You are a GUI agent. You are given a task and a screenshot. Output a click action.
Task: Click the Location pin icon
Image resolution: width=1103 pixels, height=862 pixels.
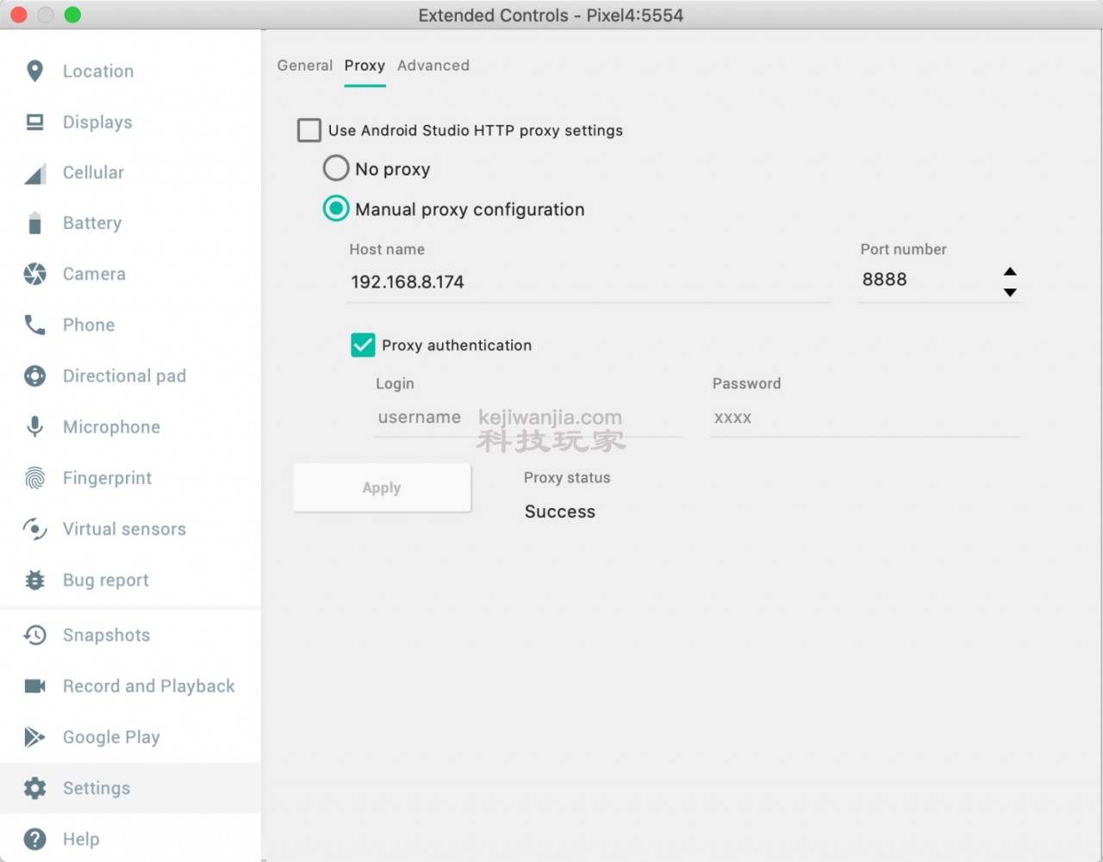(34, 71)
